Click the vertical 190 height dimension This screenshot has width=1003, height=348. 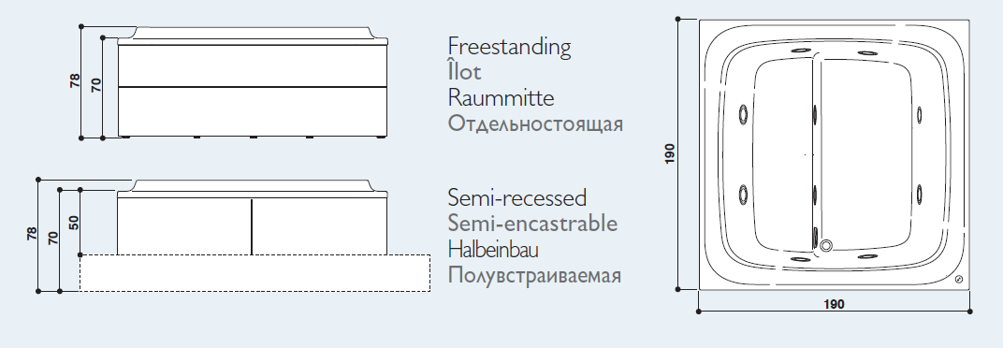pyautogui.click(x=670, y=154)
